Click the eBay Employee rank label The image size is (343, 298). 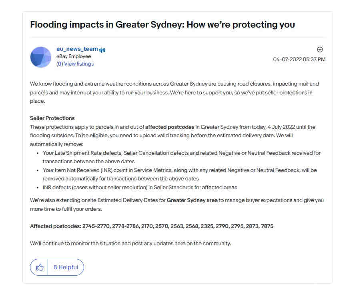tap(74, 56)
